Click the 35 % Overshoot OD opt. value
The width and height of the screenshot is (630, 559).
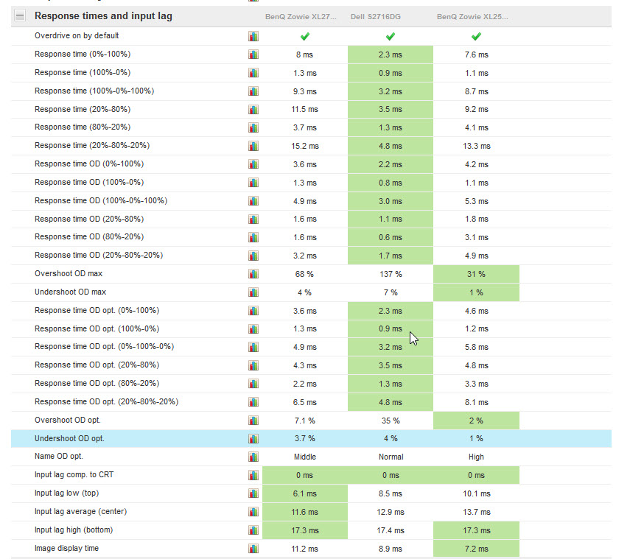(391, 421)
